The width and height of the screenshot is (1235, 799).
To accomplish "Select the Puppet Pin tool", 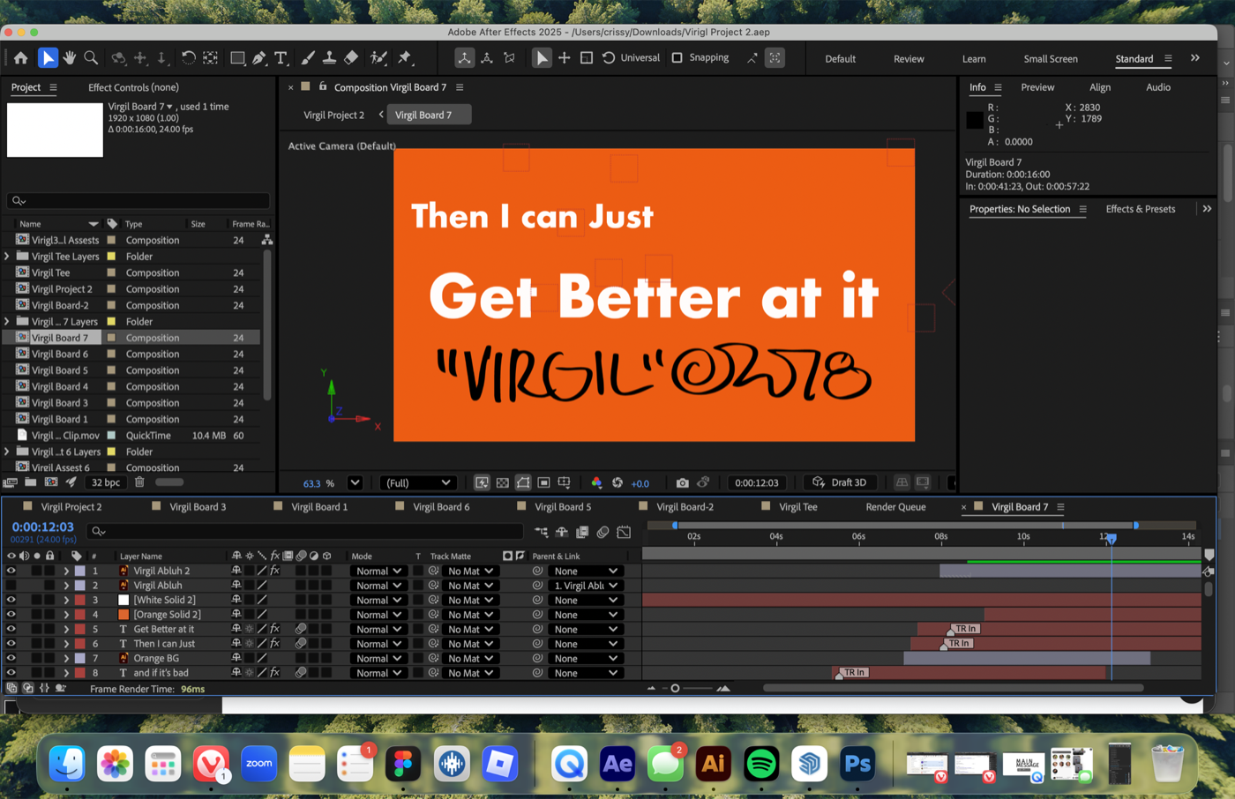I will [405, 58].
